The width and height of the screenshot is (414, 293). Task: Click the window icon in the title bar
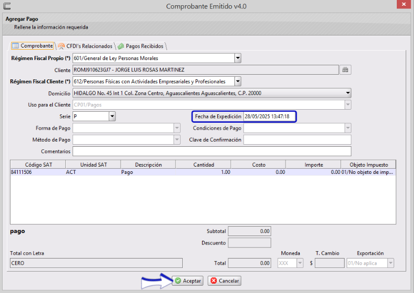point(7,6)
